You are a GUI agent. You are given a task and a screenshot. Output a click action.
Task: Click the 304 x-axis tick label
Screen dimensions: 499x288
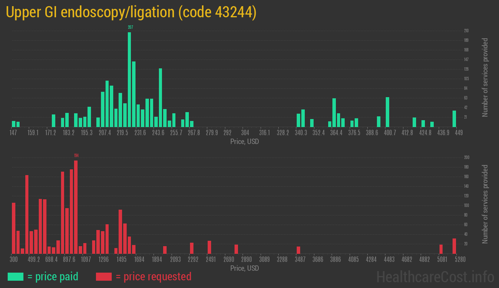[245, 133]
